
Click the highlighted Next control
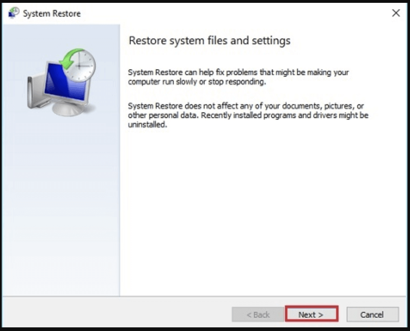coord(311,314)
